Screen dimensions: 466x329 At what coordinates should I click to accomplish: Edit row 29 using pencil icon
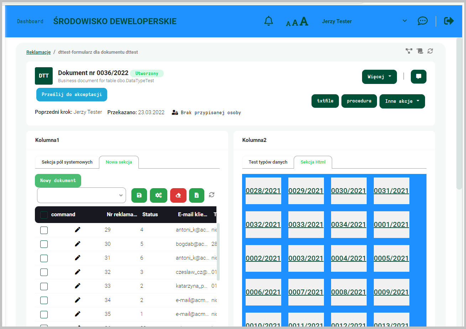pyautogui.click(x=78, y=230)
